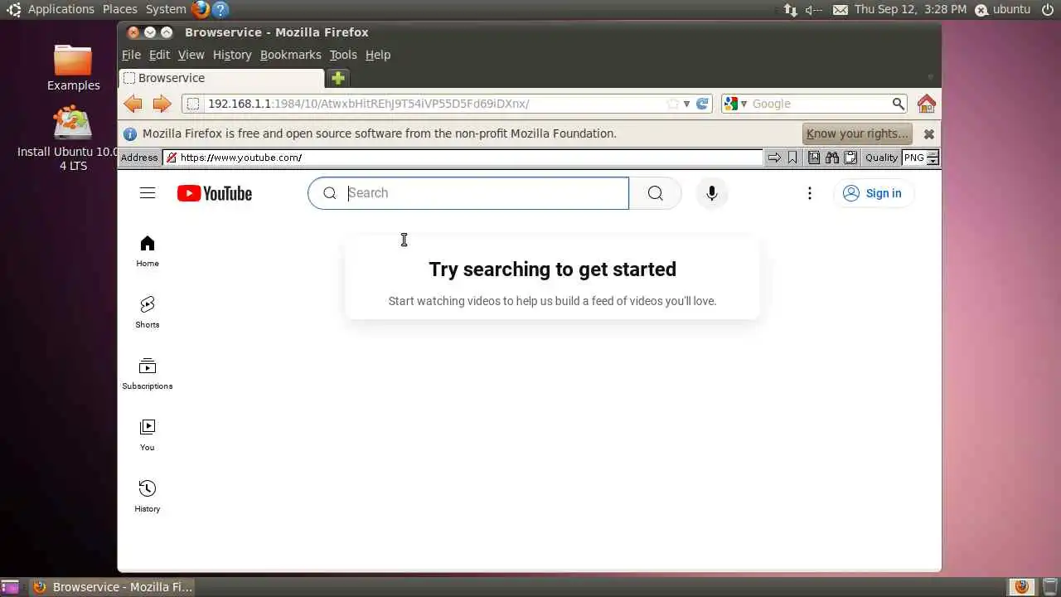Bookmark the page with the star icon
Image resolution: width=1061 pixels, height=597 pixels.
[673, 104]
